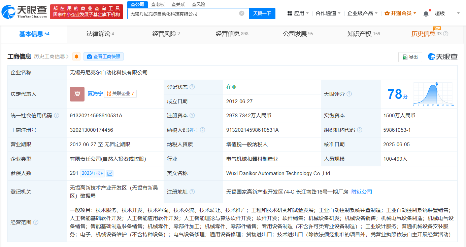Click help icon next to 经营范围

[36, 222]
